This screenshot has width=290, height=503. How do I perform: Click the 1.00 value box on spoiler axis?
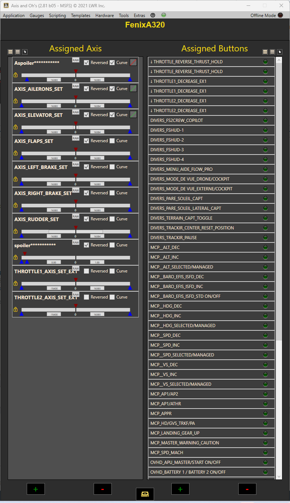coord(97,262)
